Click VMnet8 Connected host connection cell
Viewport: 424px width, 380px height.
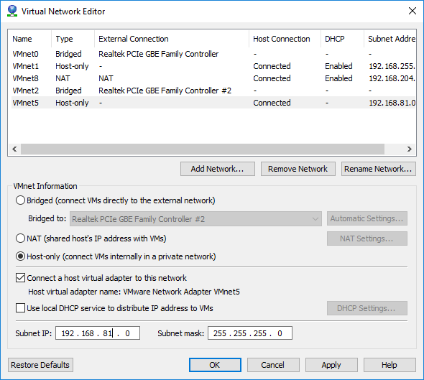pyautogui.click(x=272, y=78)
